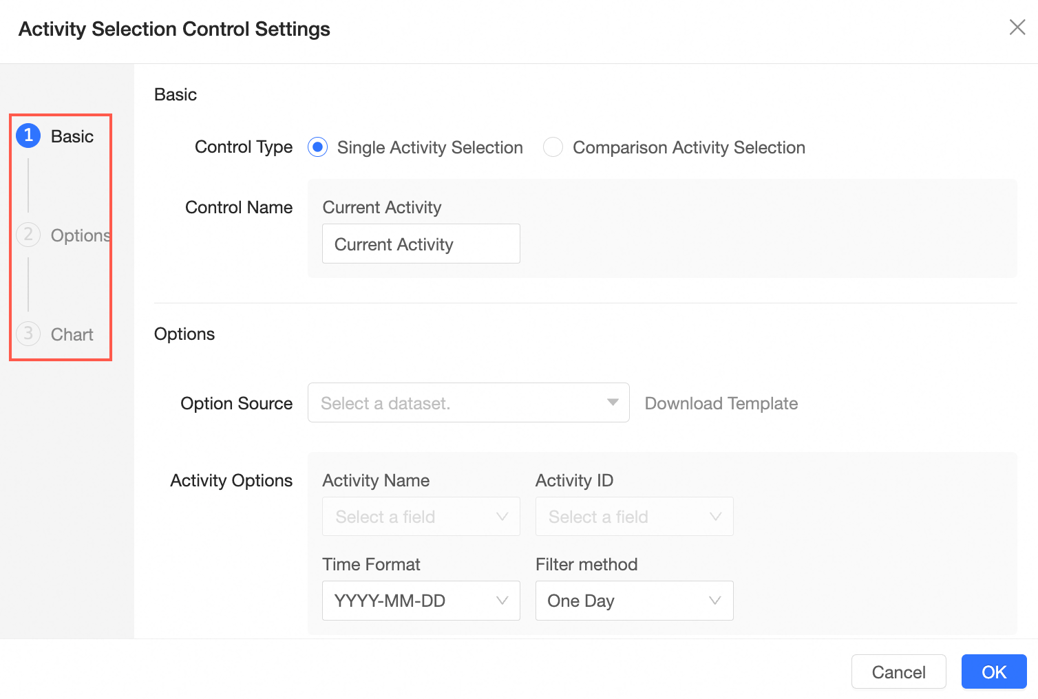The height and width of the screenshot is (699, 1038).
Task: Jump to the Options step
Action: (80, 235)
